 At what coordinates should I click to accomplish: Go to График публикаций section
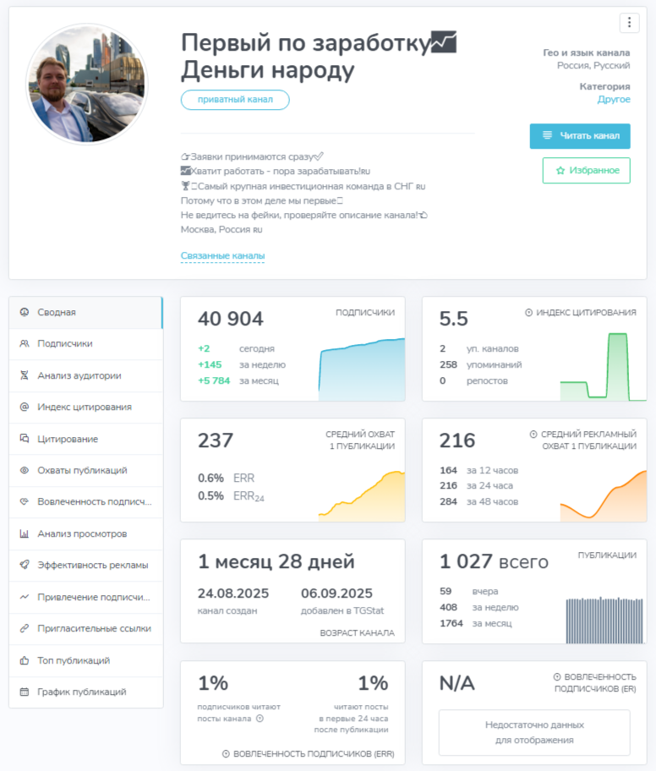click(81, 692)
